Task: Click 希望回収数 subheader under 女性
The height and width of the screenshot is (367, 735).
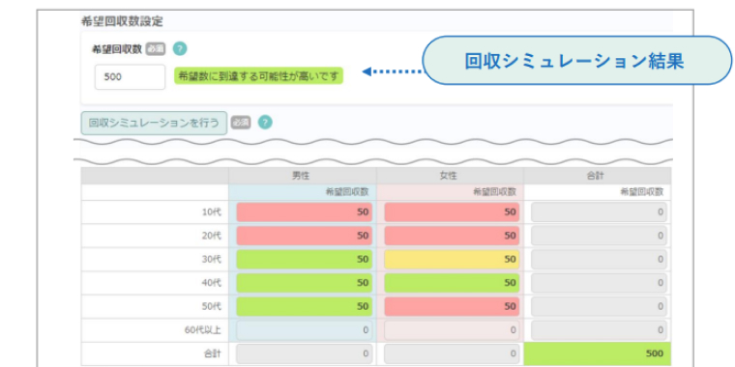Action: pyautogui.click(x=494, y=191)
